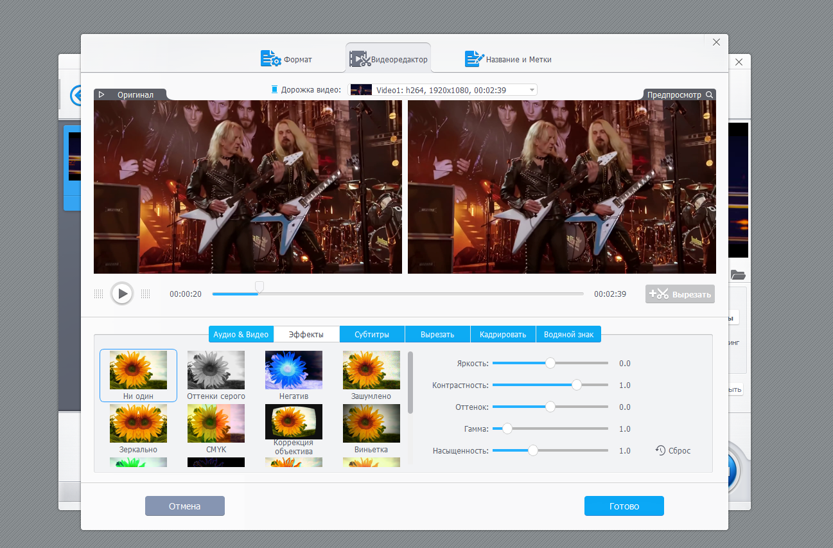
Task: Click the Яркость slider handle
Action: (550, 363)
